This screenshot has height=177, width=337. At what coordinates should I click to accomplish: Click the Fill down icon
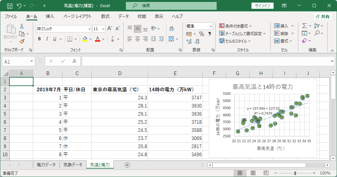tap(304, 33)
